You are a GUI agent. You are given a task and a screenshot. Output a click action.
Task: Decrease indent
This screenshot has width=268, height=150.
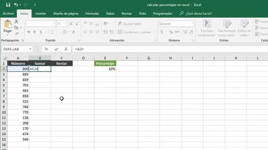[106, 32]
